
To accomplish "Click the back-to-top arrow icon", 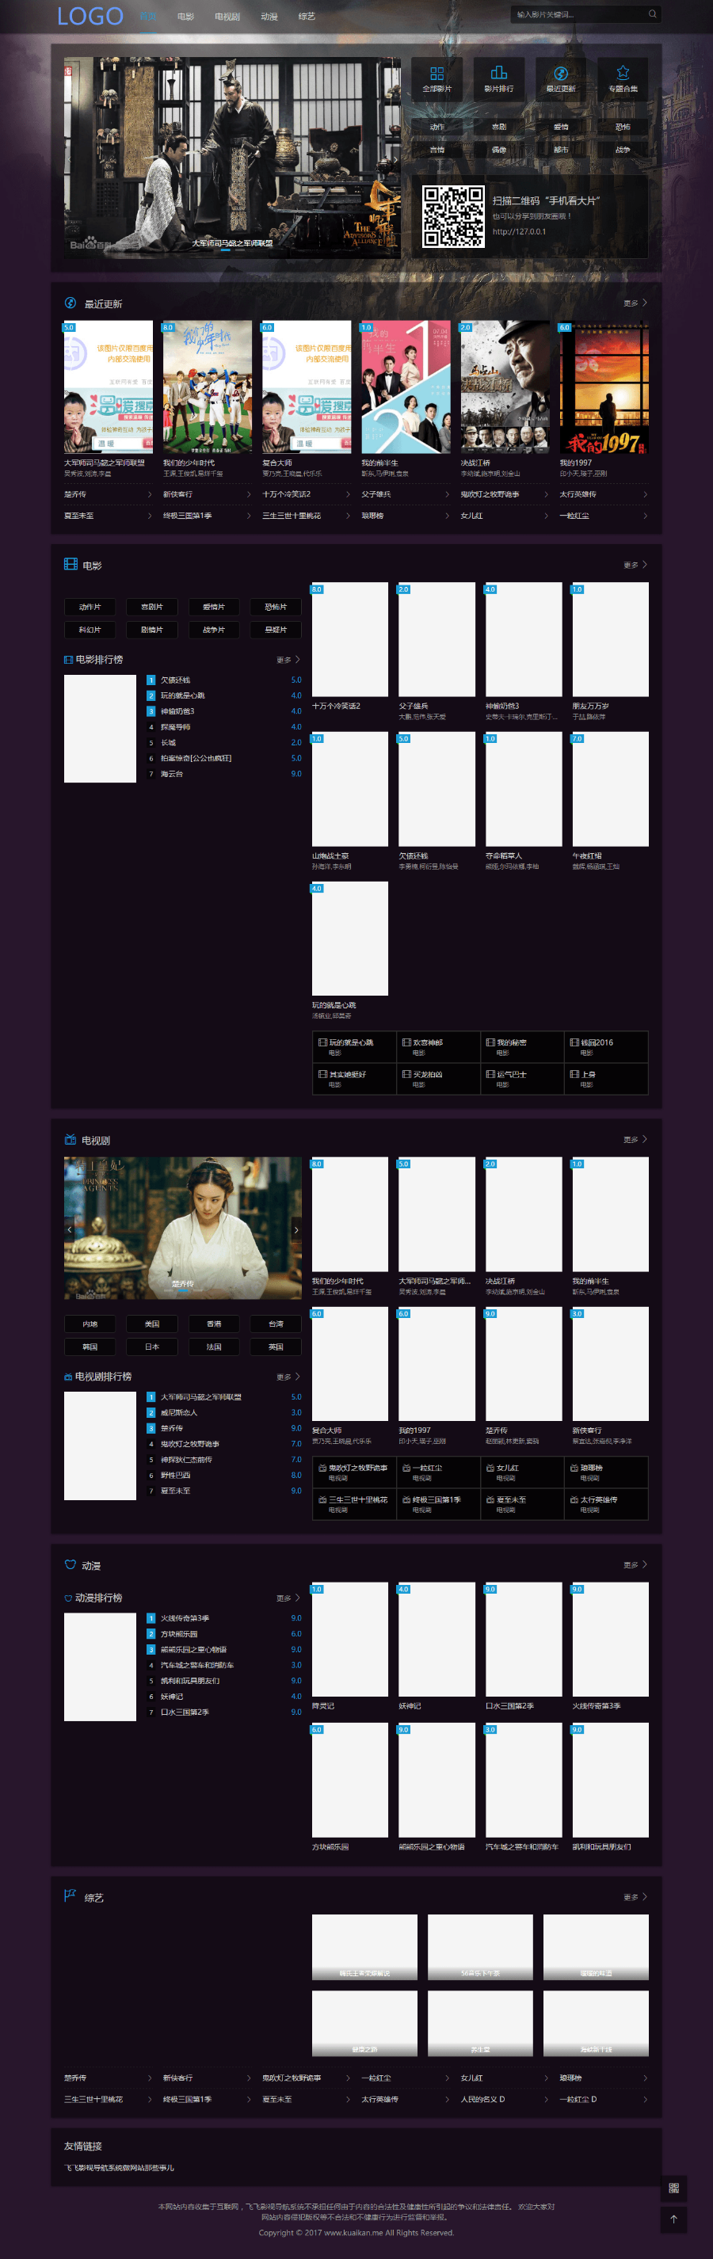I will pyautogui.click(x=673, y=2219).
